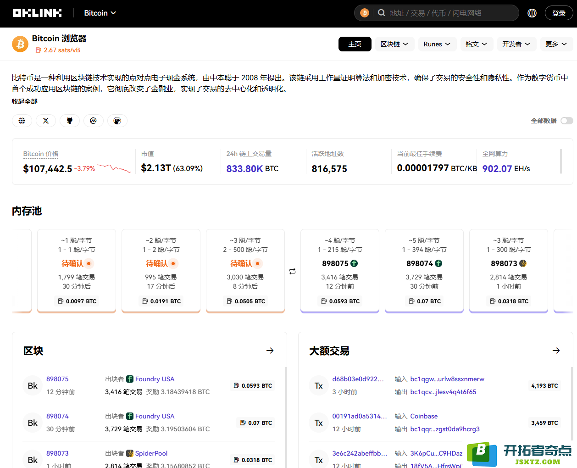The width and height of the screenshot is (577, 468).
Task: Expand the 开发者 menu
Action: pos(516,44)
